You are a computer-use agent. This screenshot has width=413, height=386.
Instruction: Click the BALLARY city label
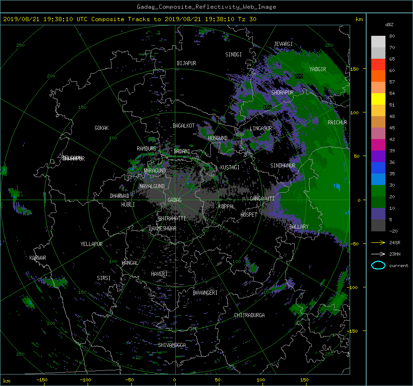point(299,227)
